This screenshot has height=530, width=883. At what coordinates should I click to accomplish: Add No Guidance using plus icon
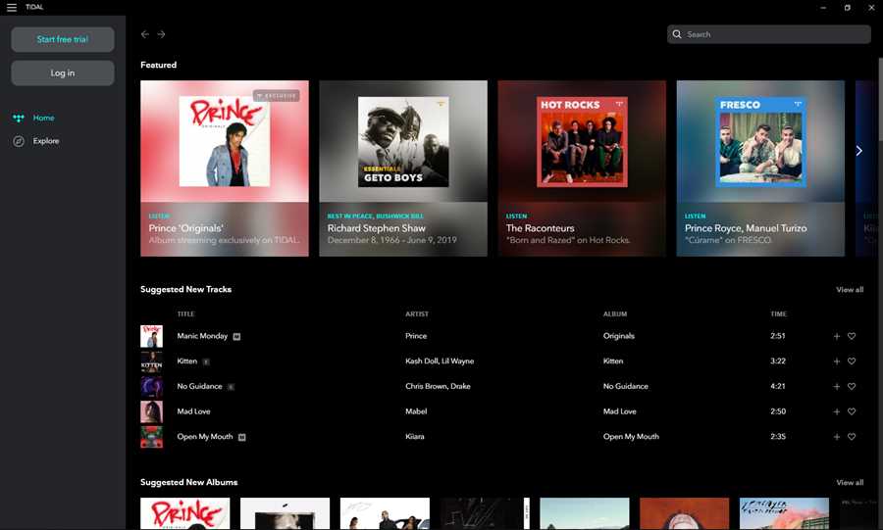[x=836, y=387]
